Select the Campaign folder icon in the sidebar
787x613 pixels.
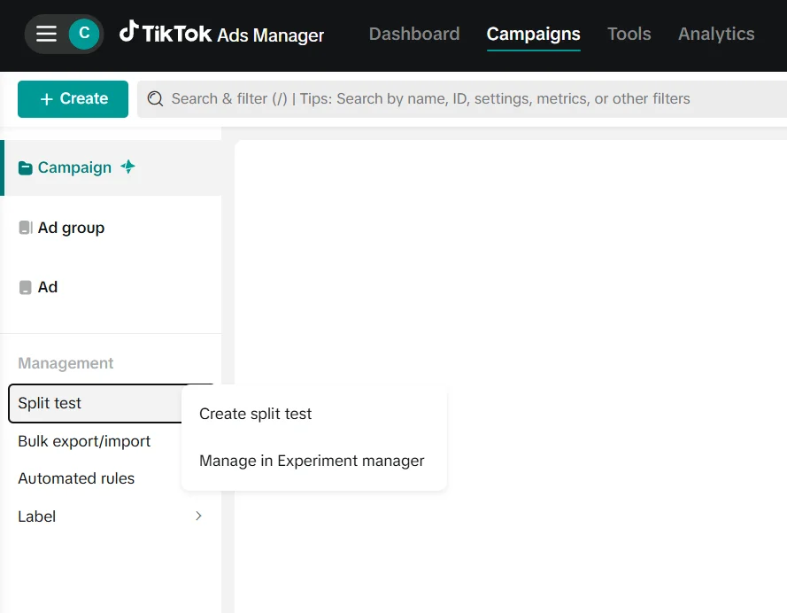tap(26, 168)
